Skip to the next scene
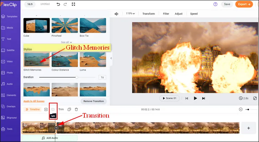The image size is (259, 142). 204,98
